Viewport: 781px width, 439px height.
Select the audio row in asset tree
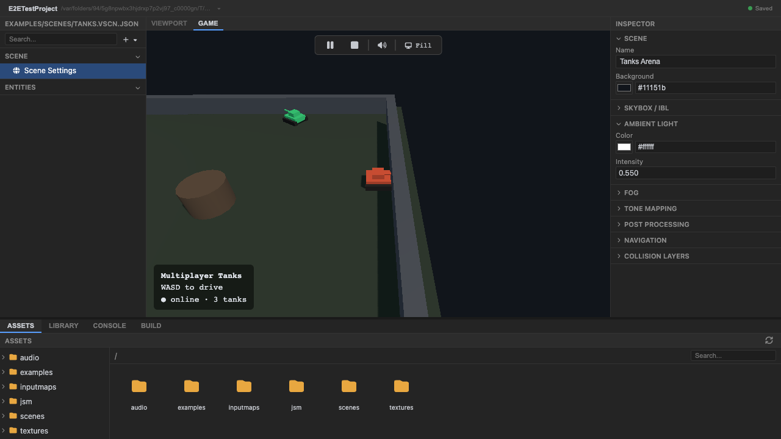pyautogui.click(x=54, y=358)
